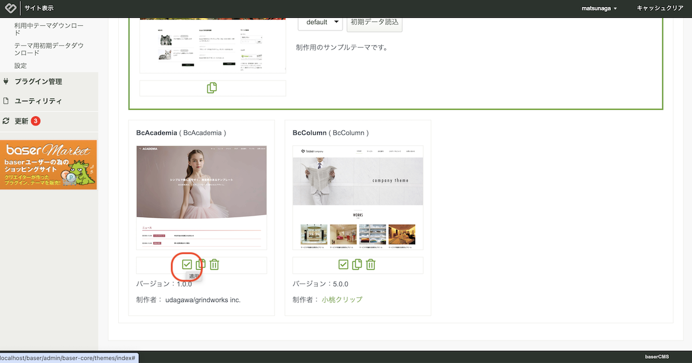Click the baserCMS logo icon
692x363 pixels.
pos(10,9)
